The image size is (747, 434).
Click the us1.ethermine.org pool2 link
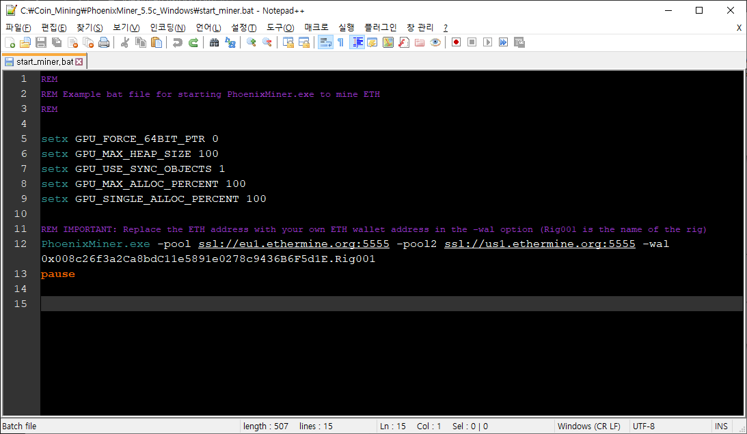(x=540, y=244)
